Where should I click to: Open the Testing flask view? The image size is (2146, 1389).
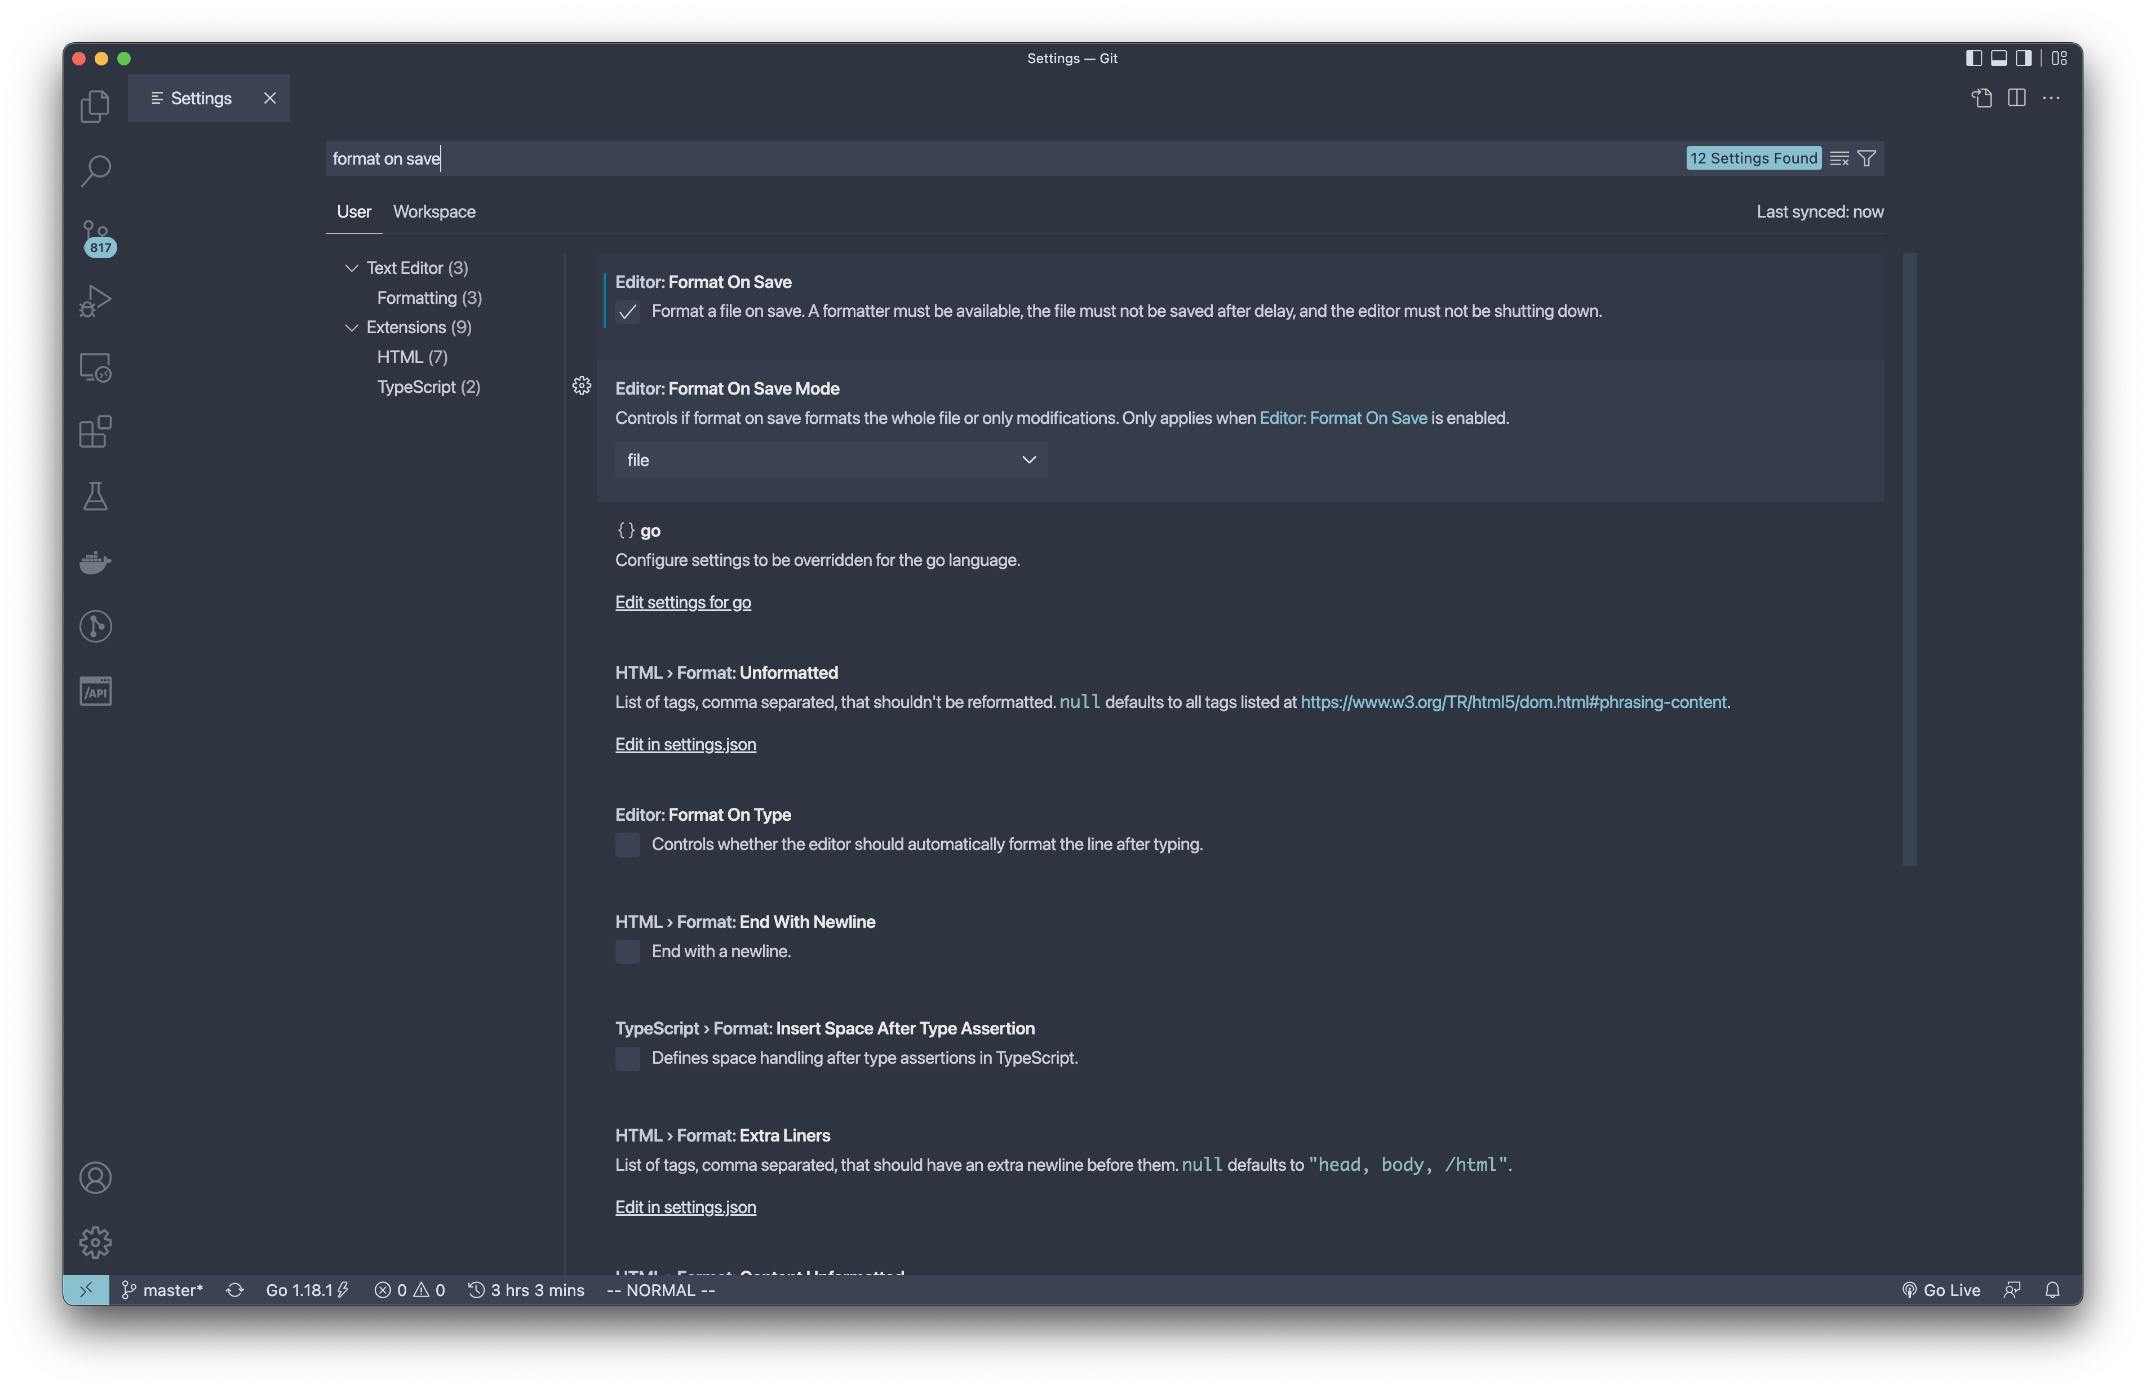pos(95,496)
